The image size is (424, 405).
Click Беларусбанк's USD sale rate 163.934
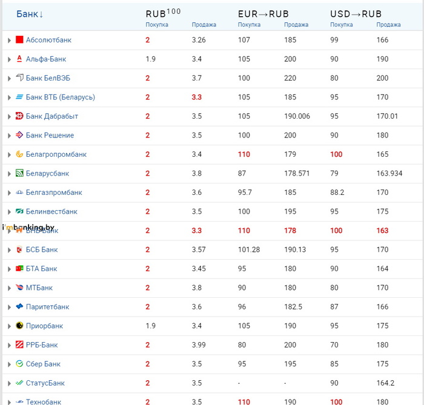pos(389,174)
